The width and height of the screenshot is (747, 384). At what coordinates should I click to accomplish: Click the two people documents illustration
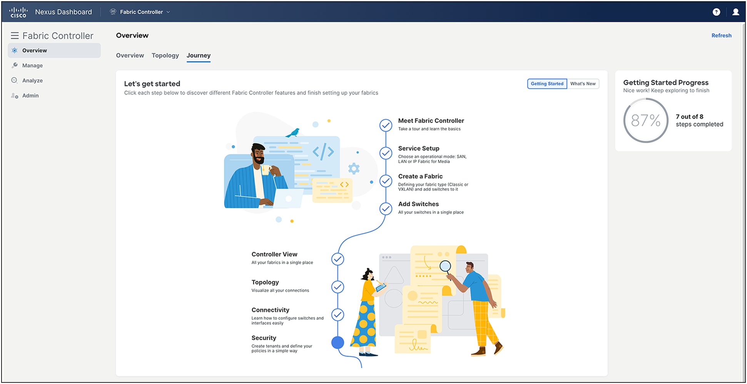pos(427,300)
